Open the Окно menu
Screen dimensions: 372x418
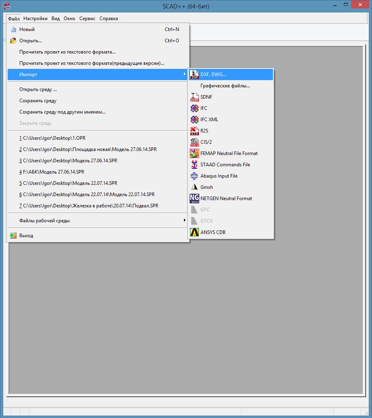pos(69,19)
